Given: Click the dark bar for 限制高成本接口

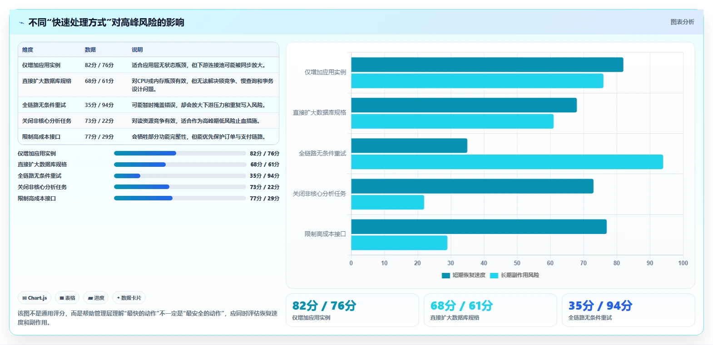Looking at the screenshot, I should [x=479, y=227].
